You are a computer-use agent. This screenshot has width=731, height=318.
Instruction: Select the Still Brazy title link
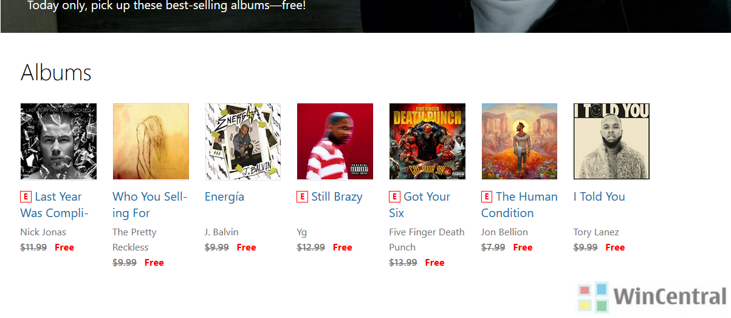[337, 197]
